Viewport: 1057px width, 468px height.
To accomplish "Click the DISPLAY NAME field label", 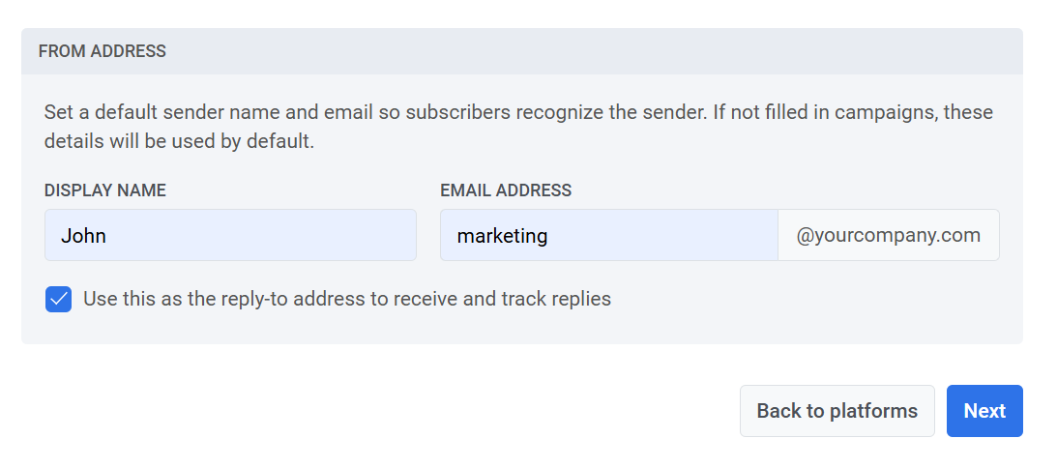I will 105,190.
